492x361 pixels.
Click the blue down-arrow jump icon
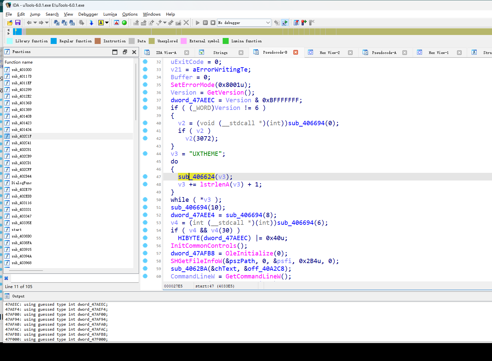(x=91, y=23)
